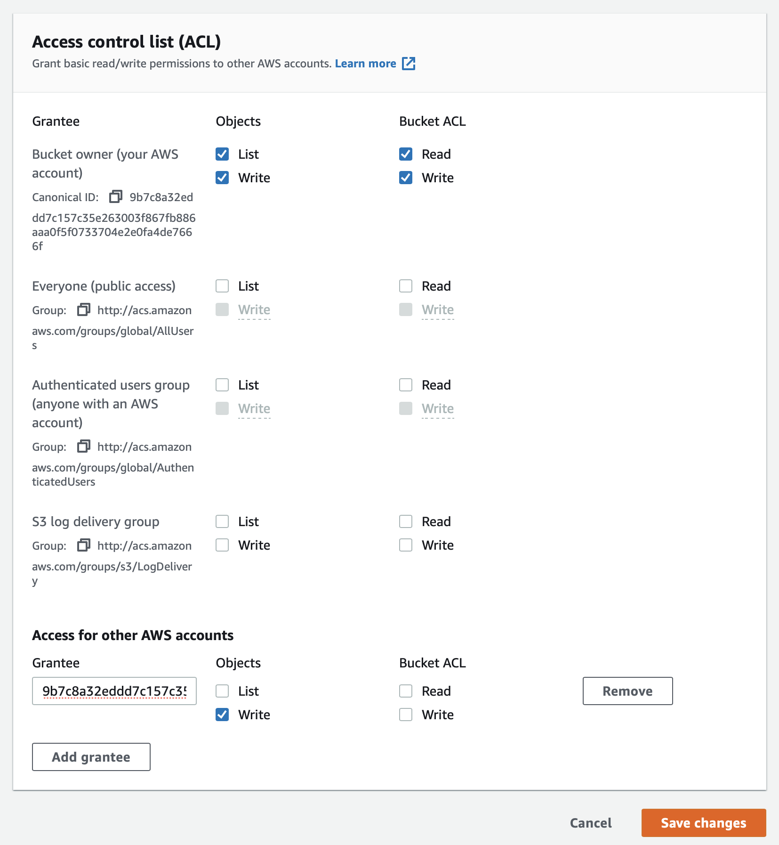Uncheck bucket owner Bucket ACL Write checkbox

tap(406, 178)
